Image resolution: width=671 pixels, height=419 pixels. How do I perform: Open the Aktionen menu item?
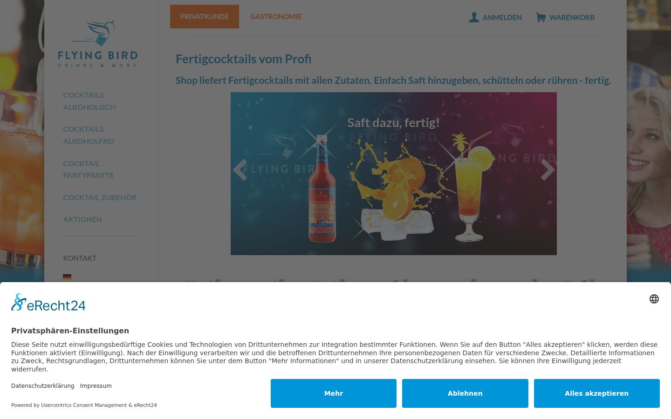(82, 219)
